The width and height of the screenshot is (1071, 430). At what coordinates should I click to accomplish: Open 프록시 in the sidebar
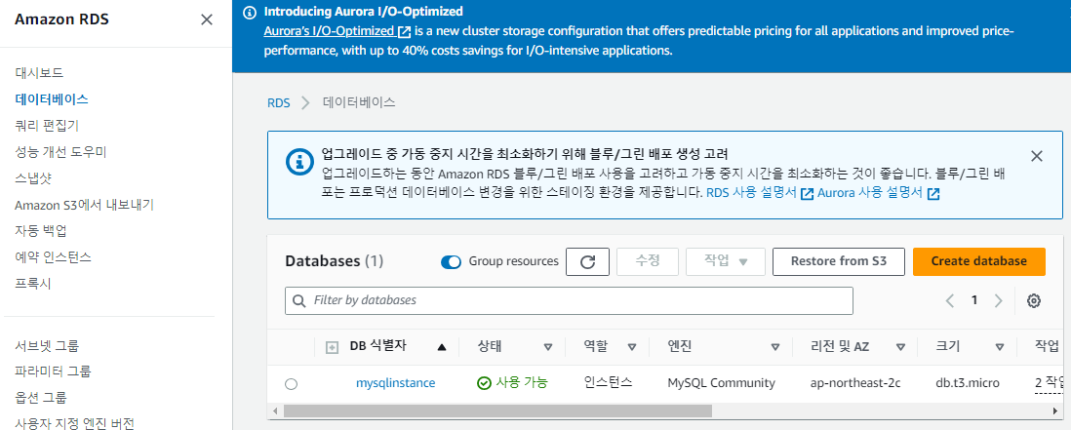click(x=33, y=283)
